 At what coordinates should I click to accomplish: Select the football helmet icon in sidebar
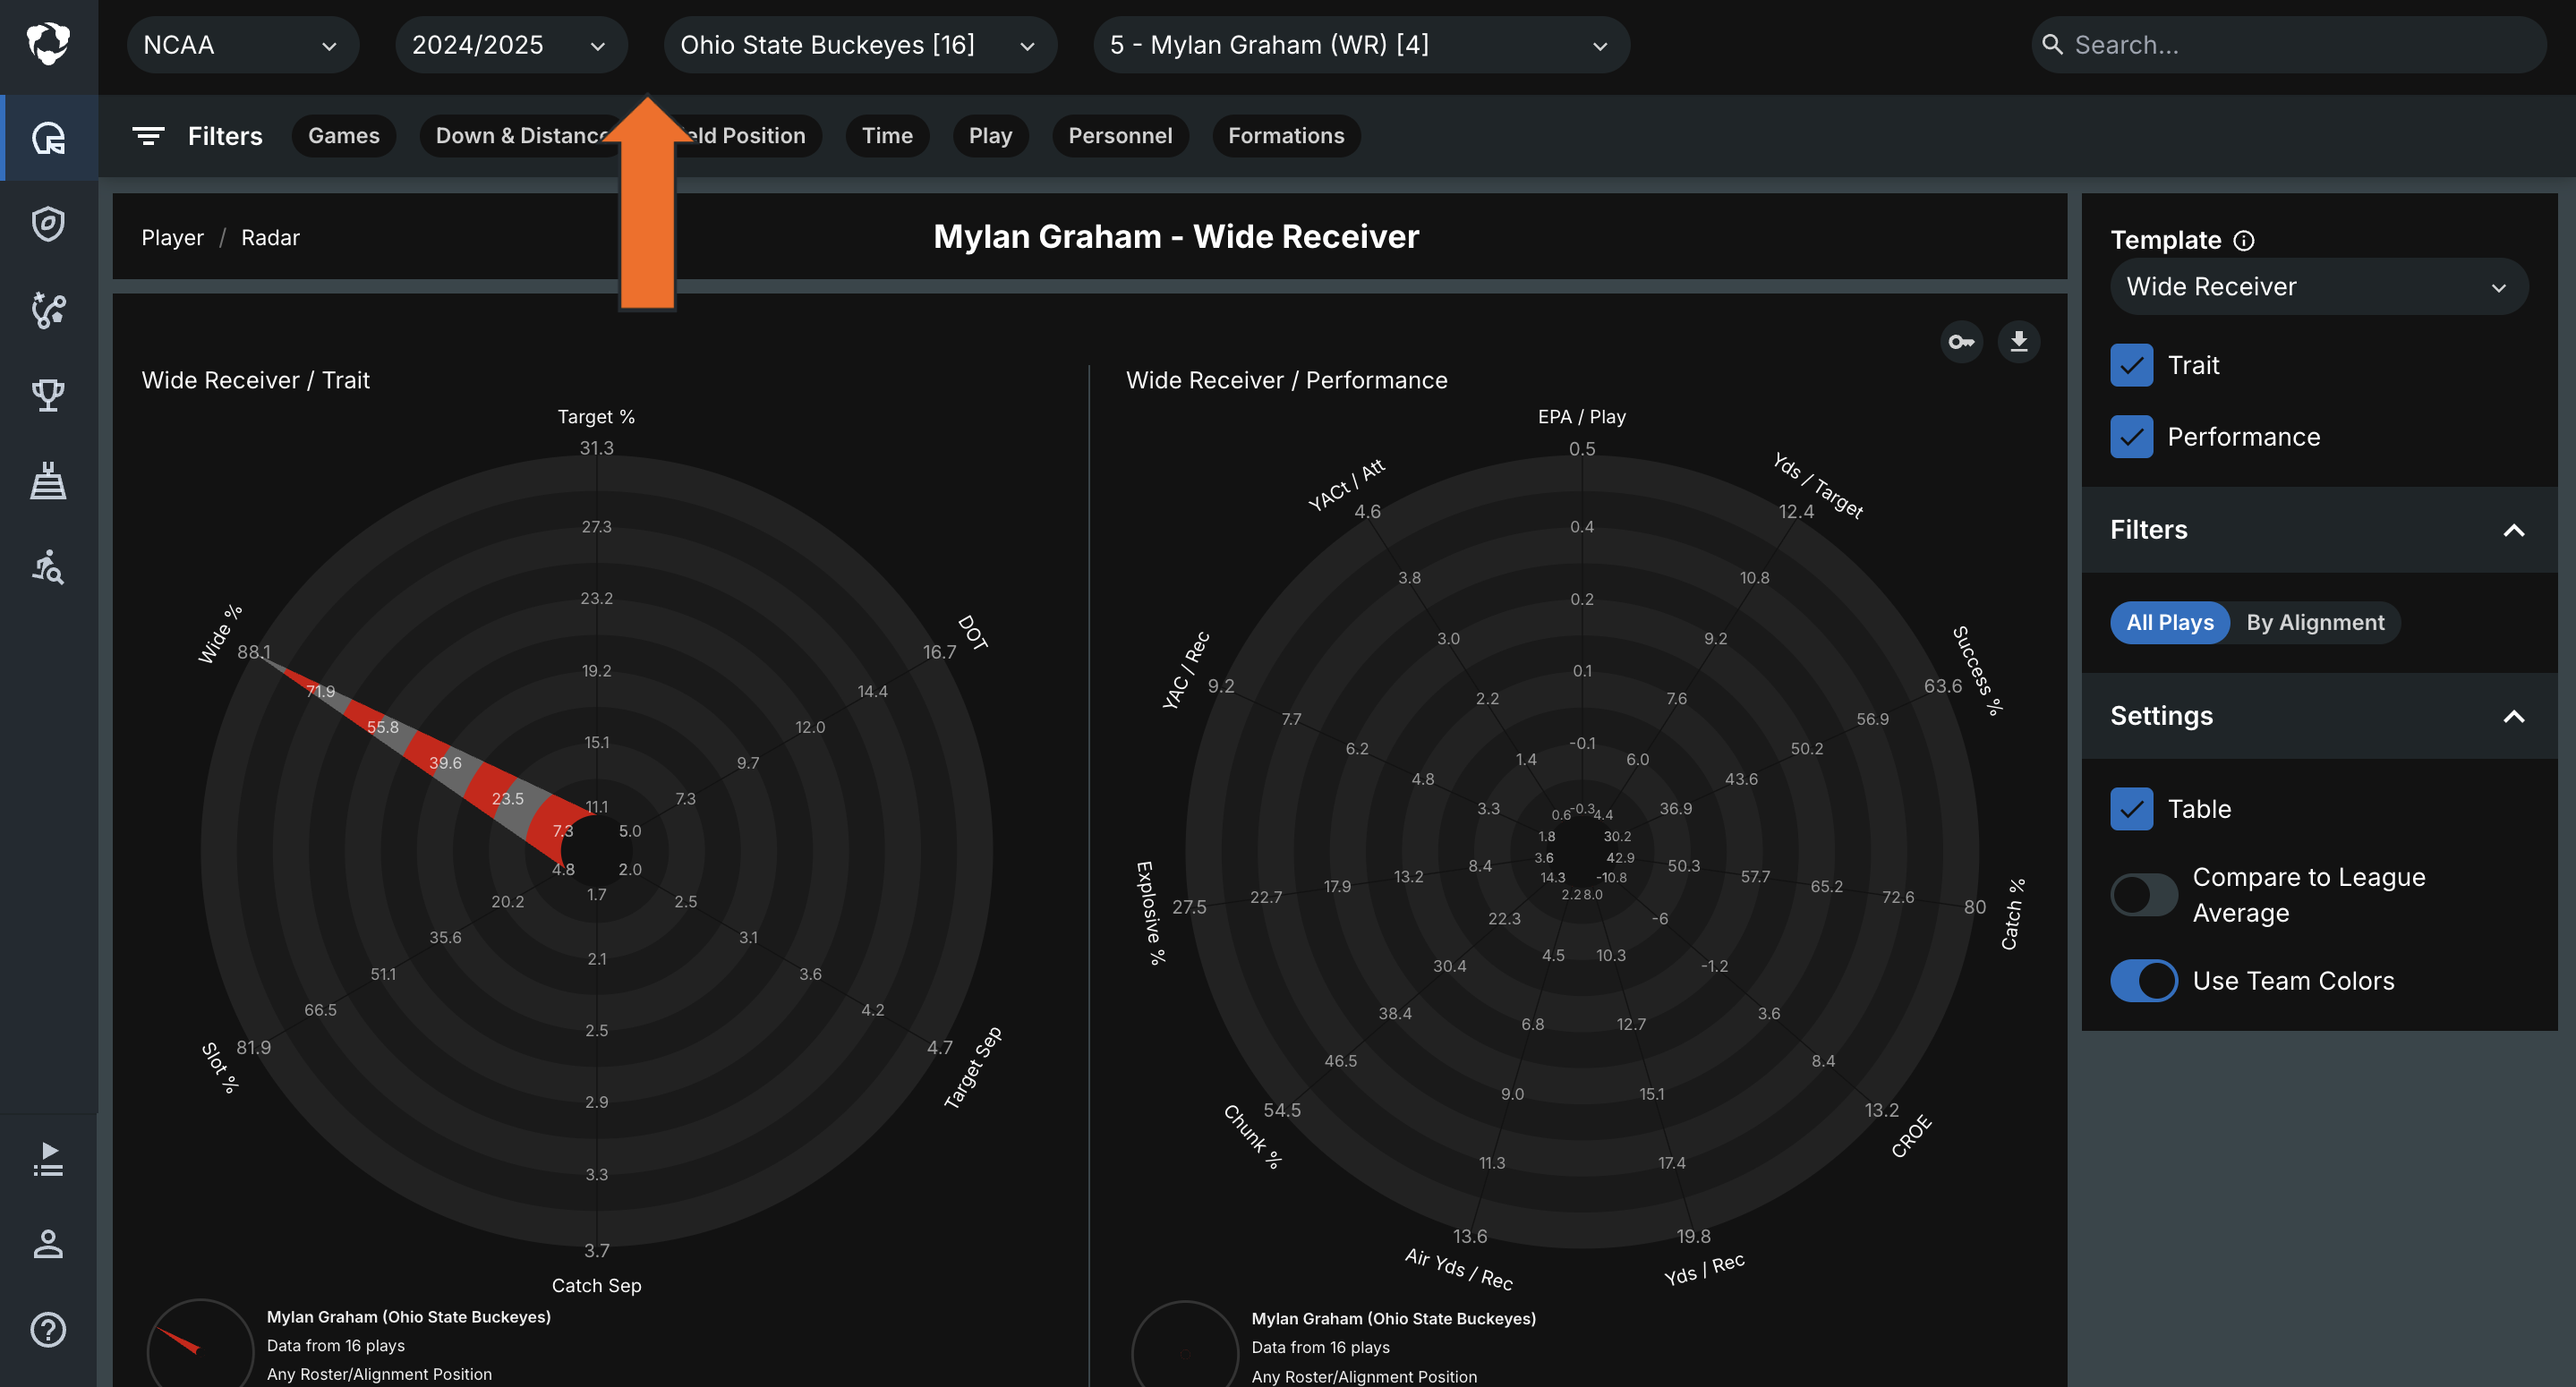tap(48, 137)
